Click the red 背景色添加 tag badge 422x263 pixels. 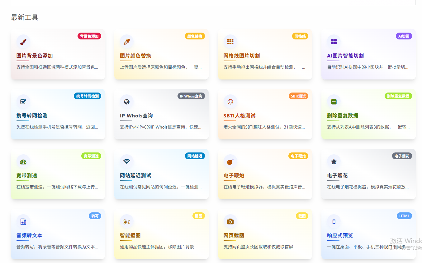pos(89,36)
